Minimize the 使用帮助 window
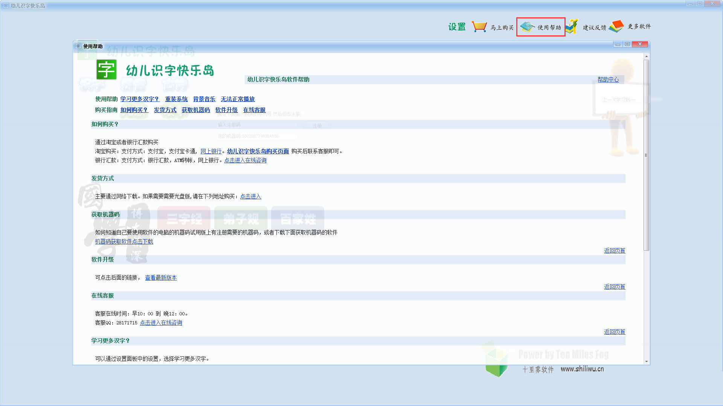723x406 pixels. [x=618, y=44]
